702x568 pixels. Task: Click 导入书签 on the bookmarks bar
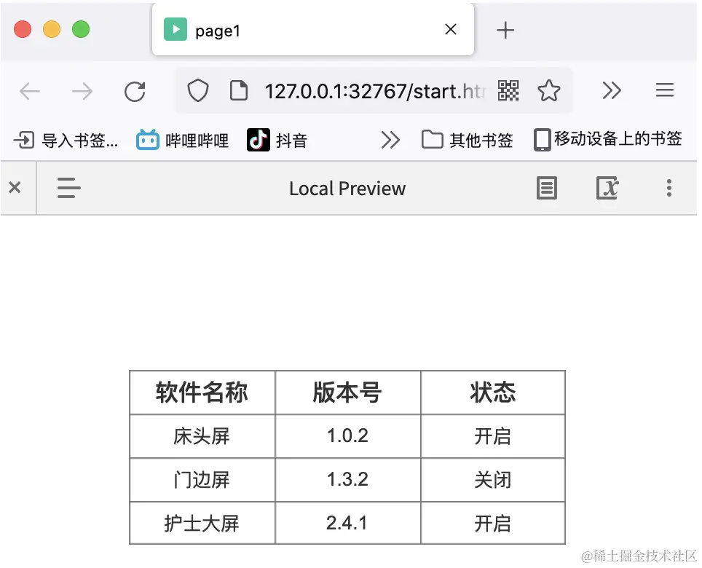point(64,140)
